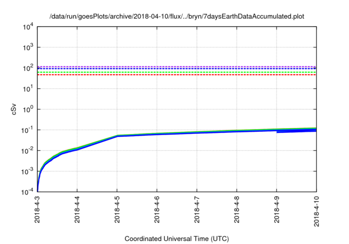Click the 2018-4-9 x-axis date label
The image size is (349, 244).
276,209
